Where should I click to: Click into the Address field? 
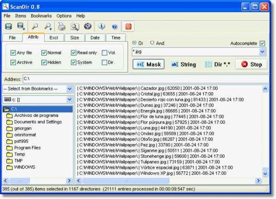click(146, 79)
